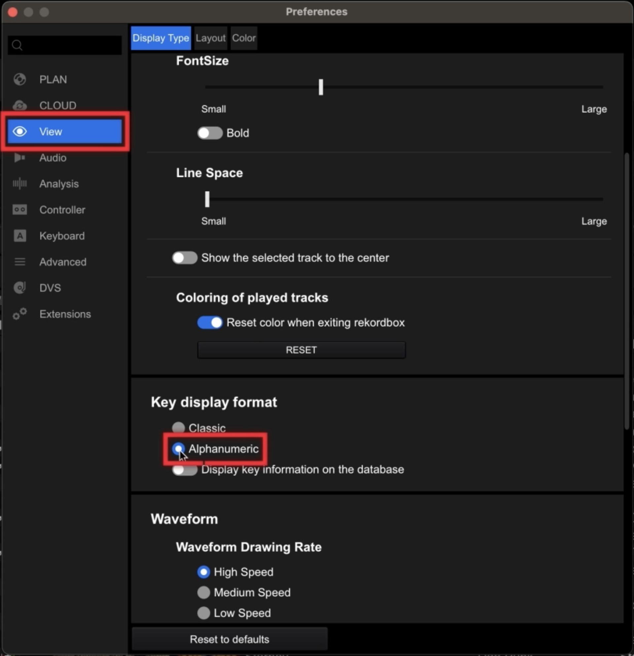Click the RESET played tracks color button

coord(301,350)
